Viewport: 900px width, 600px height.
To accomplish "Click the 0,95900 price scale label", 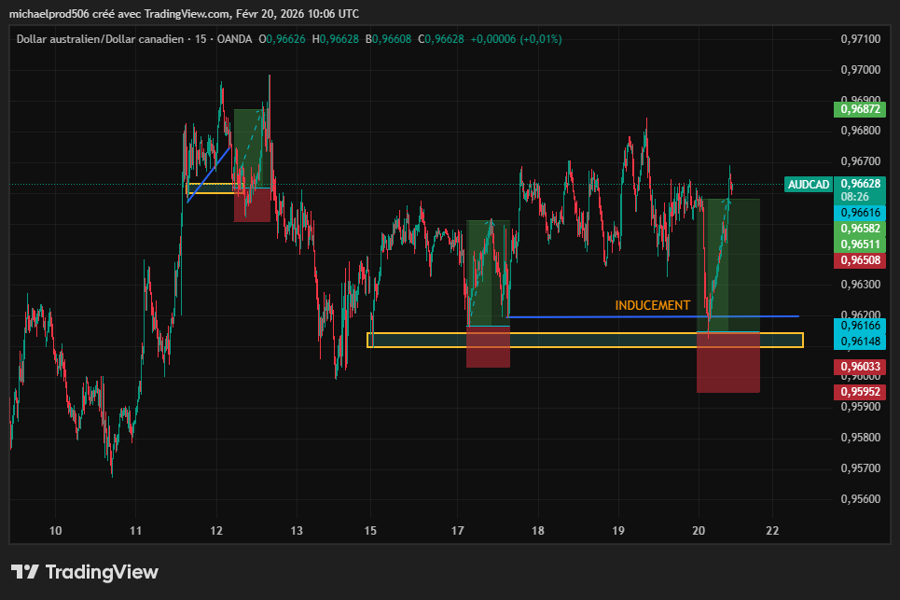I will [861, 407].
